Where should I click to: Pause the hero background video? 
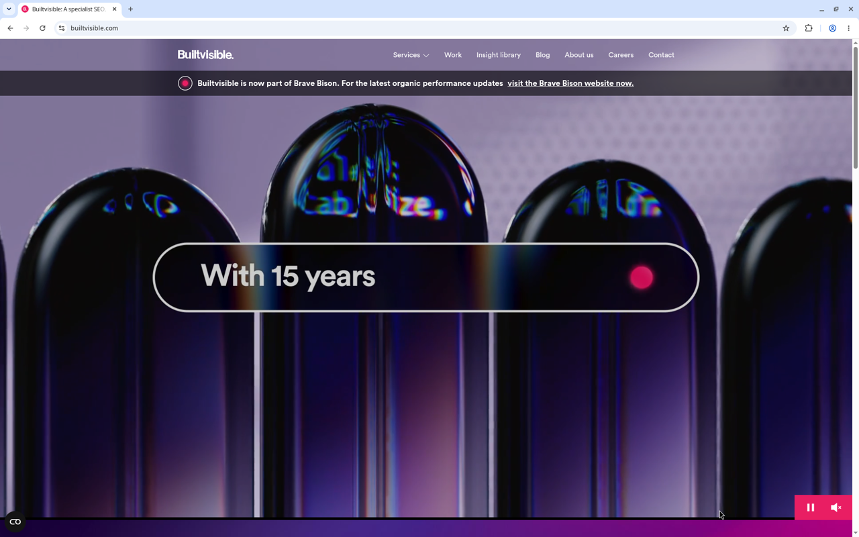pyautogui.click(x=810, y=507)
